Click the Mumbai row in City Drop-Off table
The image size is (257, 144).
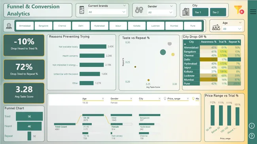pyautogui.click(x=212, y=80)
